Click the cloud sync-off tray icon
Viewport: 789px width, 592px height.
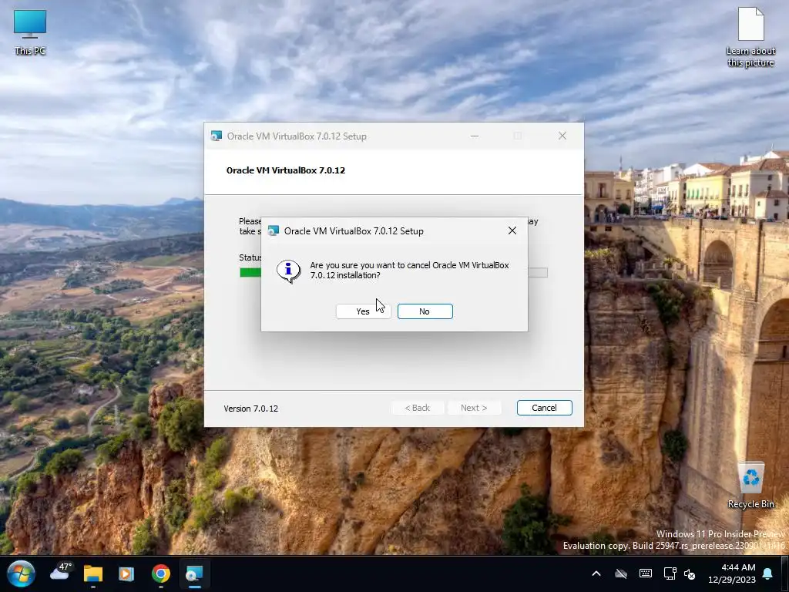pyautogui.click(x=621, y=573)
